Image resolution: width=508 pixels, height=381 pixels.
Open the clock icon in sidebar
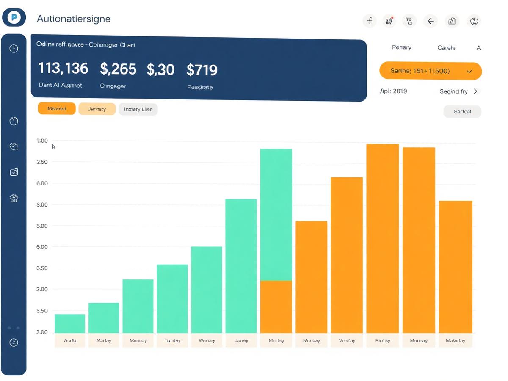(x=14, y=48)
